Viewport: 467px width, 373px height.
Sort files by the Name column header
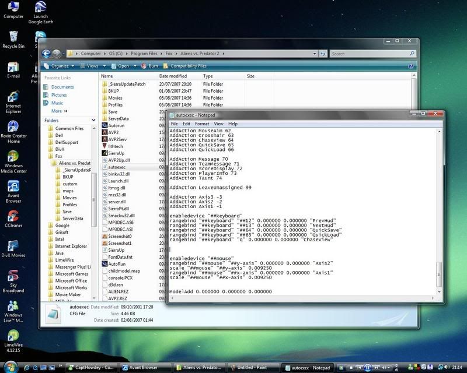point(107,76)
